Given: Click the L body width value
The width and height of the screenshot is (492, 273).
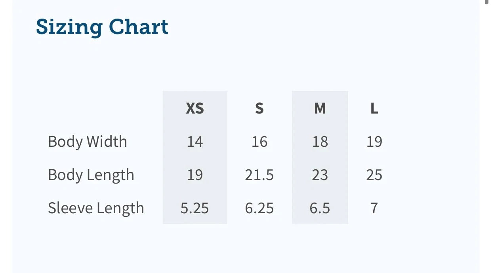Looking at the screenshot, I should [x=374, y=142].
